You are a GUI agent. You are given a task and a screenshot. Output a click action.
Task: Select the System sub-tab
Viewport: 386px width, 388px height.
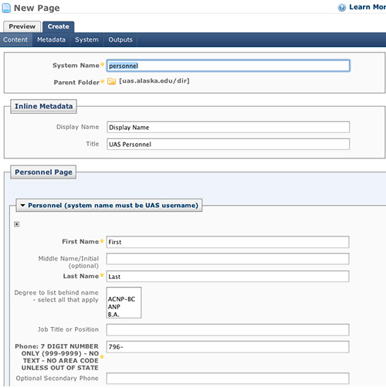[86, 39]
